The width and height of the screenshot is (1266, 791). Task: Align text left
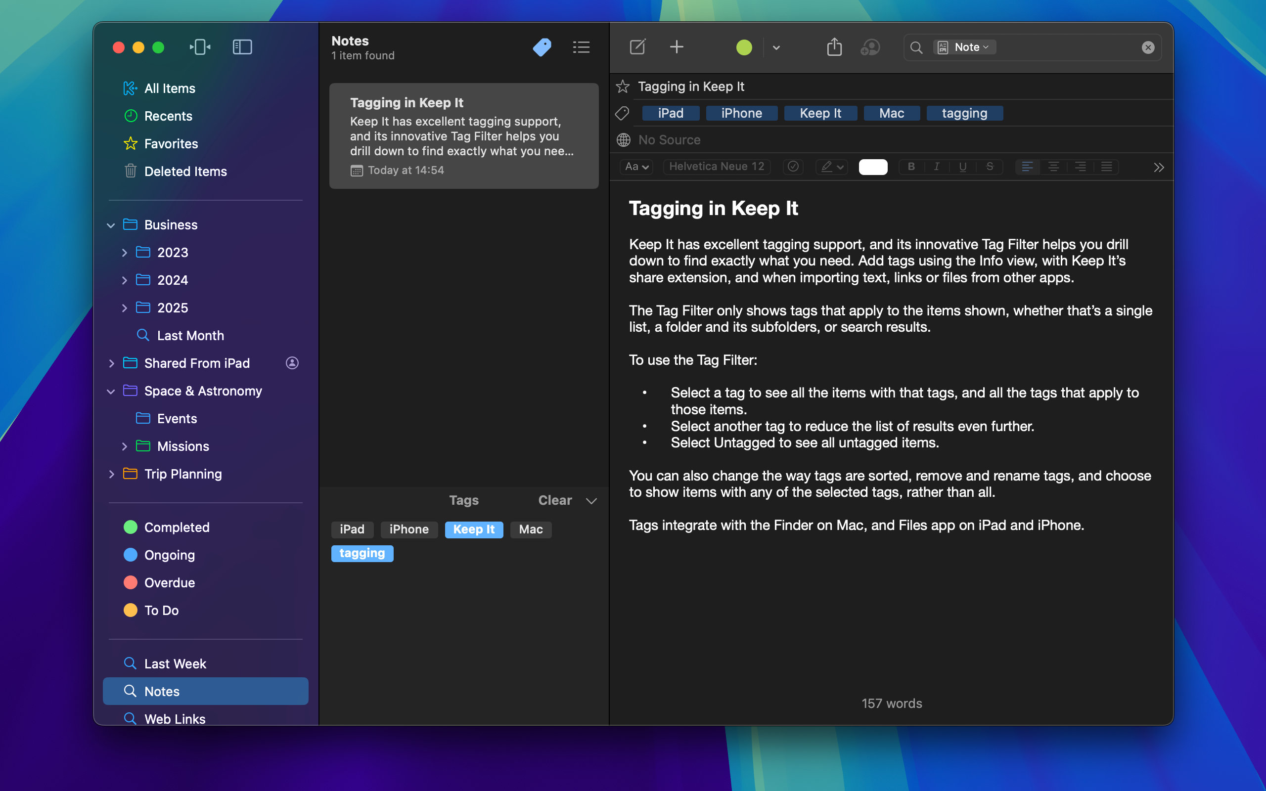1028,167
